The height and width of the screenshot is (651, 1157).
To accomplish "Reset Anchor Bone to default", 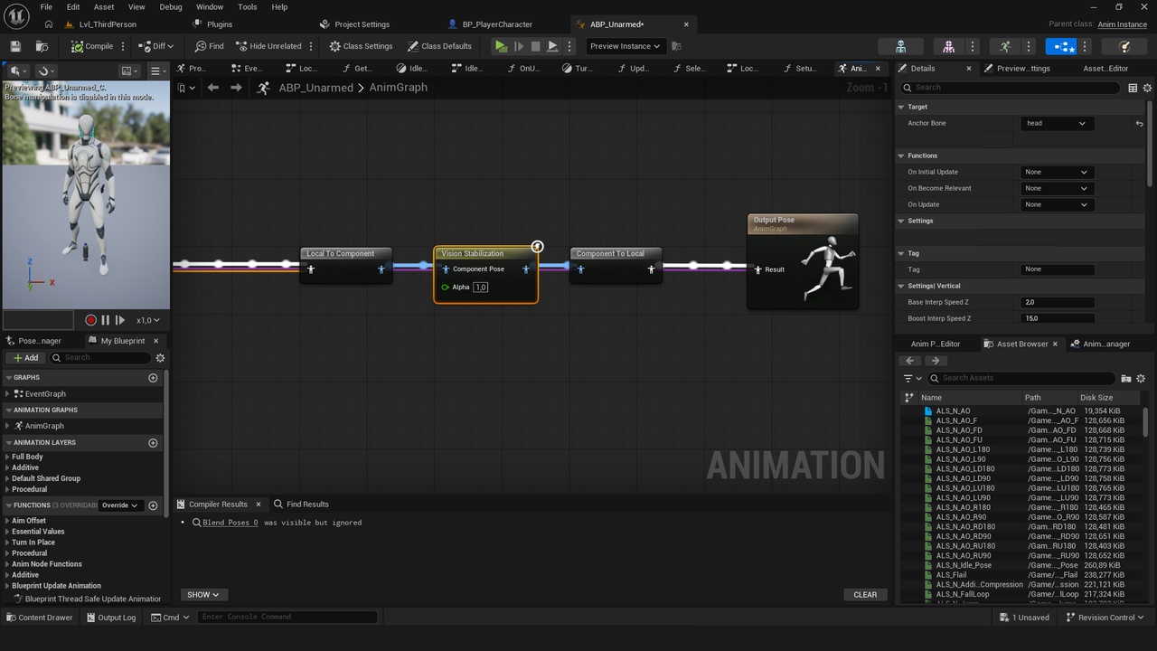I will 1139,124.
